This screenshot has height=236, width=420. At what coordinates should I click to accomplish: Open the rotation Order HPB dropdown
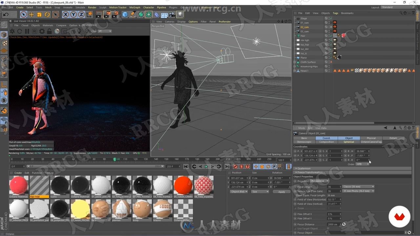363,164
